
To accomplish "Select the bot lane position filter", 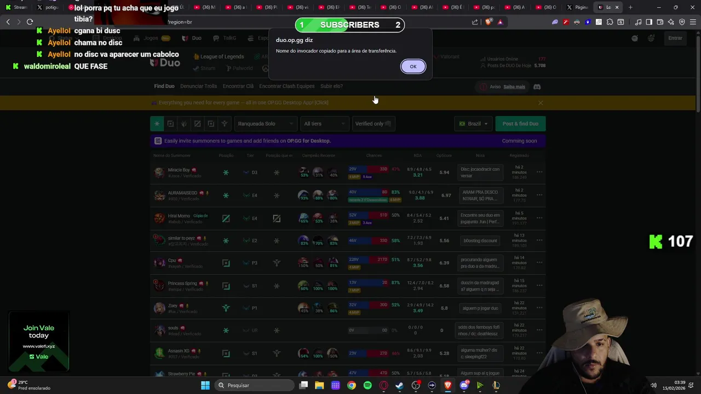I will [x=211, y=124].
